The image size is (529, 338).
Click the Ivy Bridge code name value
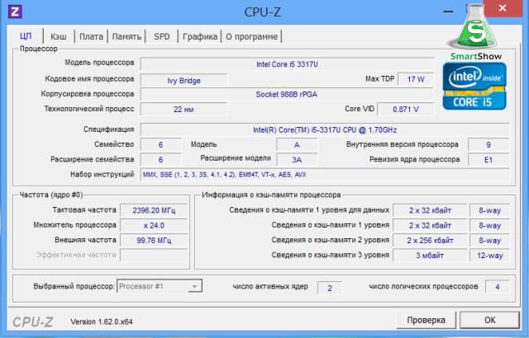[x=183, y=81]
